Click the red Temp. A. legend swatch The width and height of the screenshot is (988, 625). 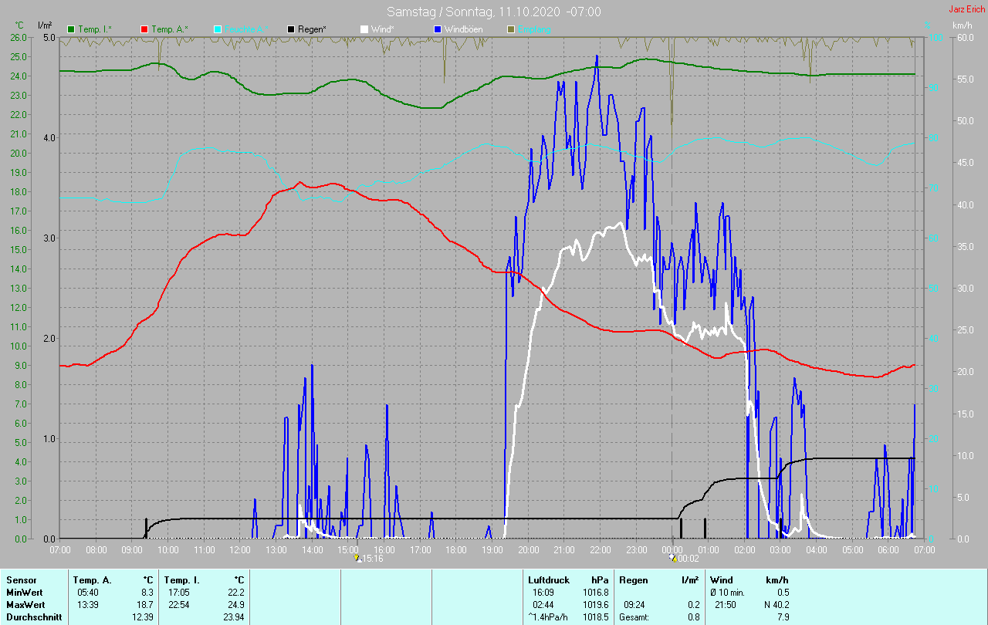(x=144, y=29)
